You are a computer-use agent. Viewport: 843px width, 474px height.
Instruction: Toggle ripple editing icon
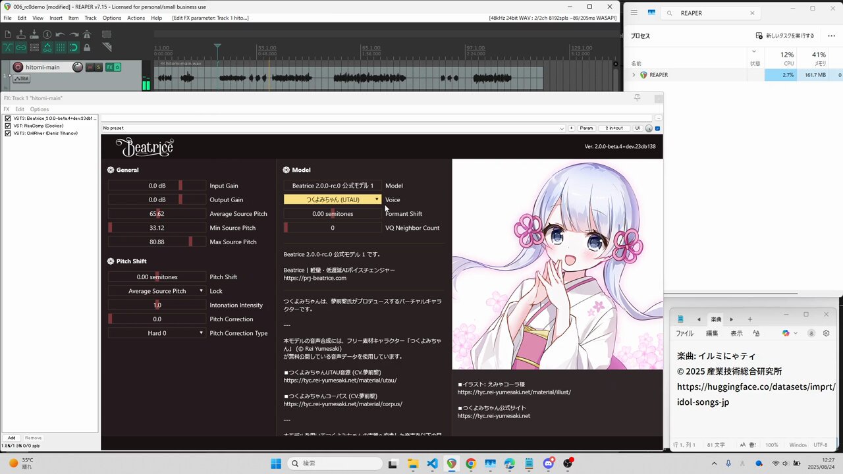click(34, 47)
